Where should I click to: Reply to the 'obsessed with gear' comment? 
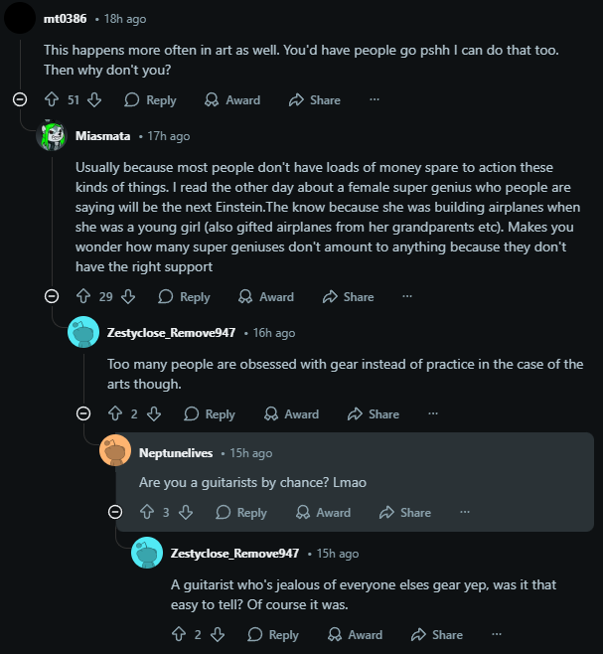(209, 413)
